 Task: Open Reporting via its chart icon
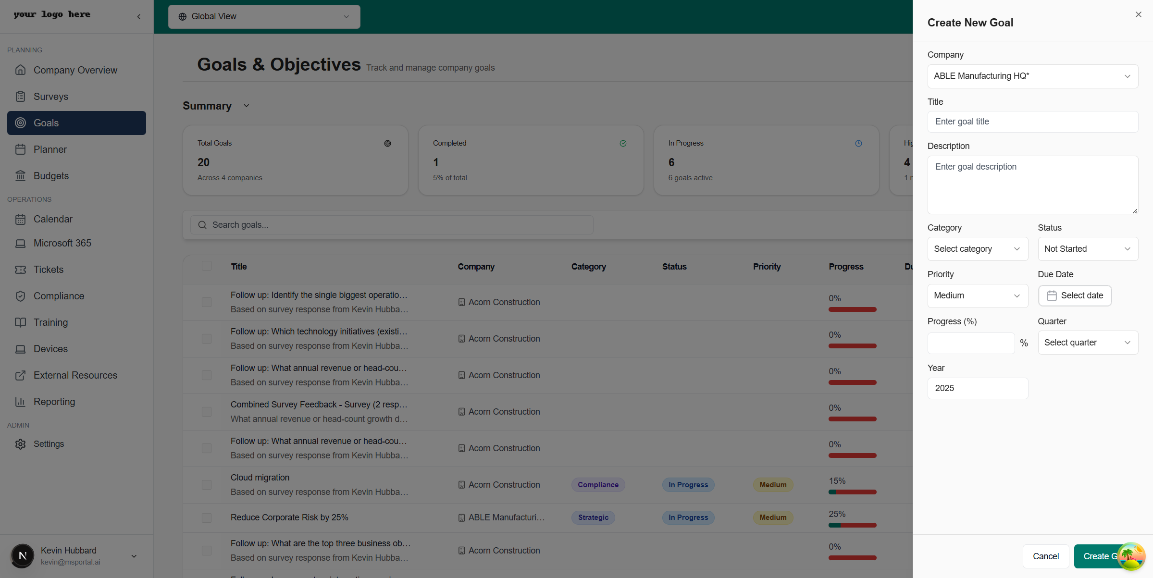(x=21, y=402)
